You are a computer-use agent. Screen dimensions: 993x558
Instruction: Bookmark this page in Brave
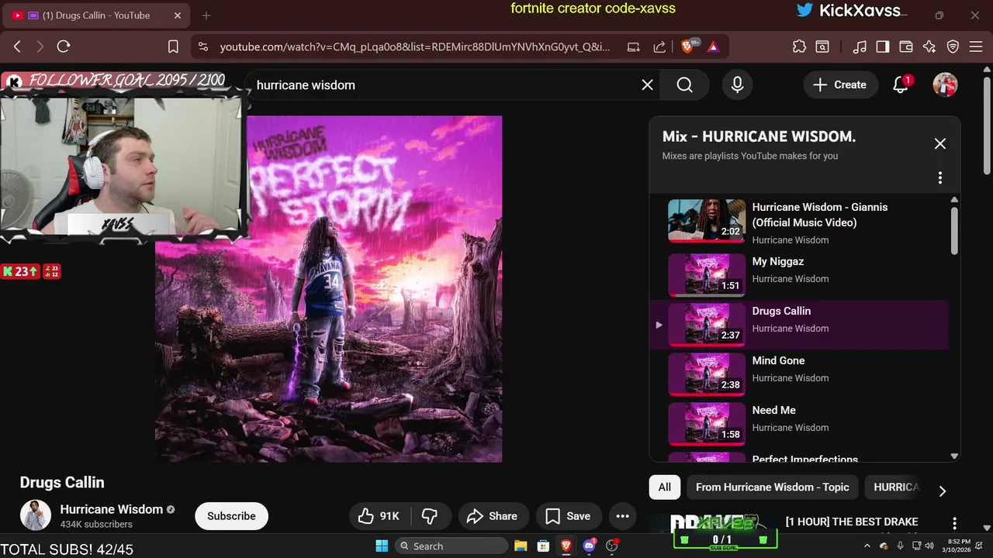click(x=173, y=46)
